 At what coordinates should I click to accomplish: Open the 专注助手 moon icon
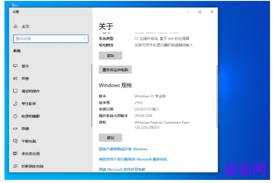(15, 103)
